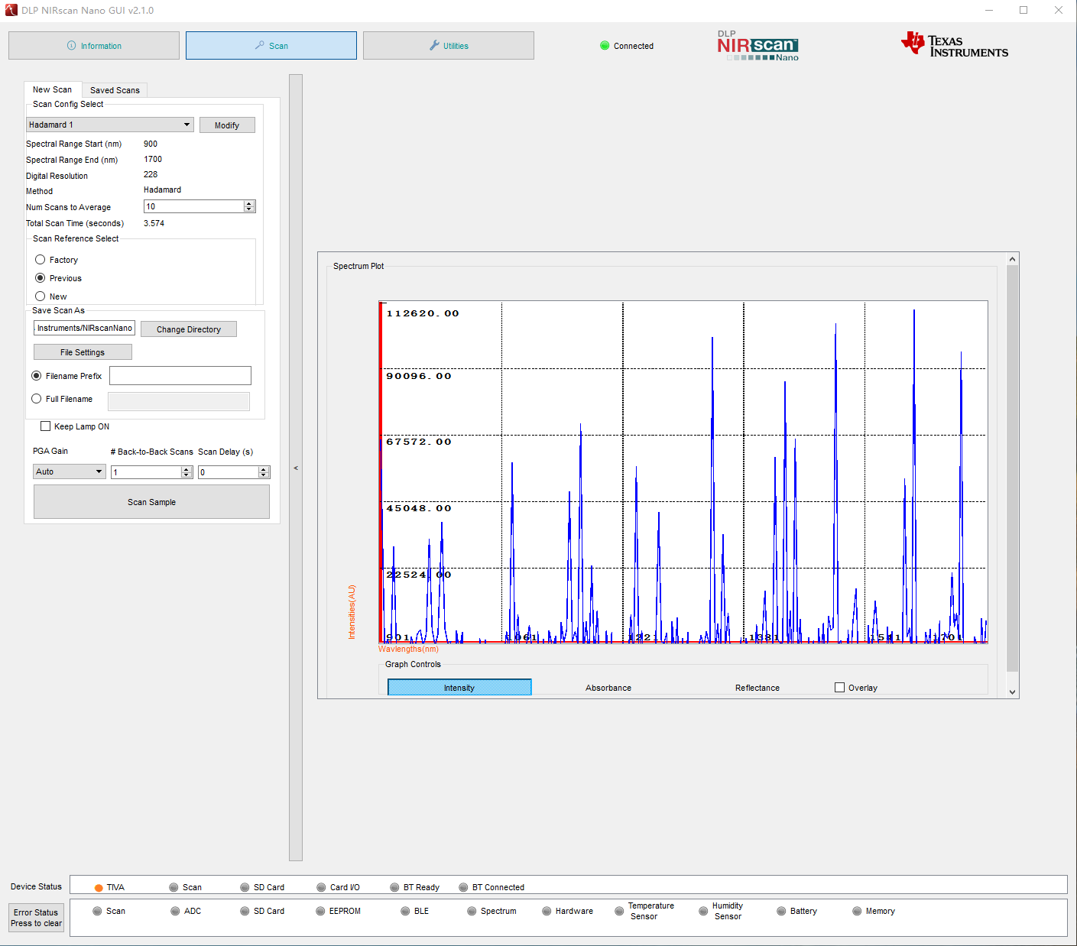Collapse the left panel with the arrow handle
1077x946 pixels.
(296, 468)
